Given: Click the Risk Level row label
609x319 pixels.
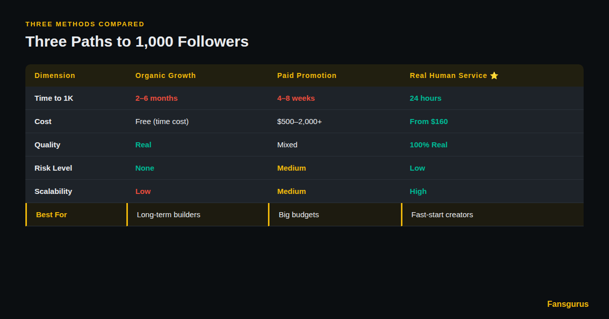Looking at the screenshot, I should [53, 168].
